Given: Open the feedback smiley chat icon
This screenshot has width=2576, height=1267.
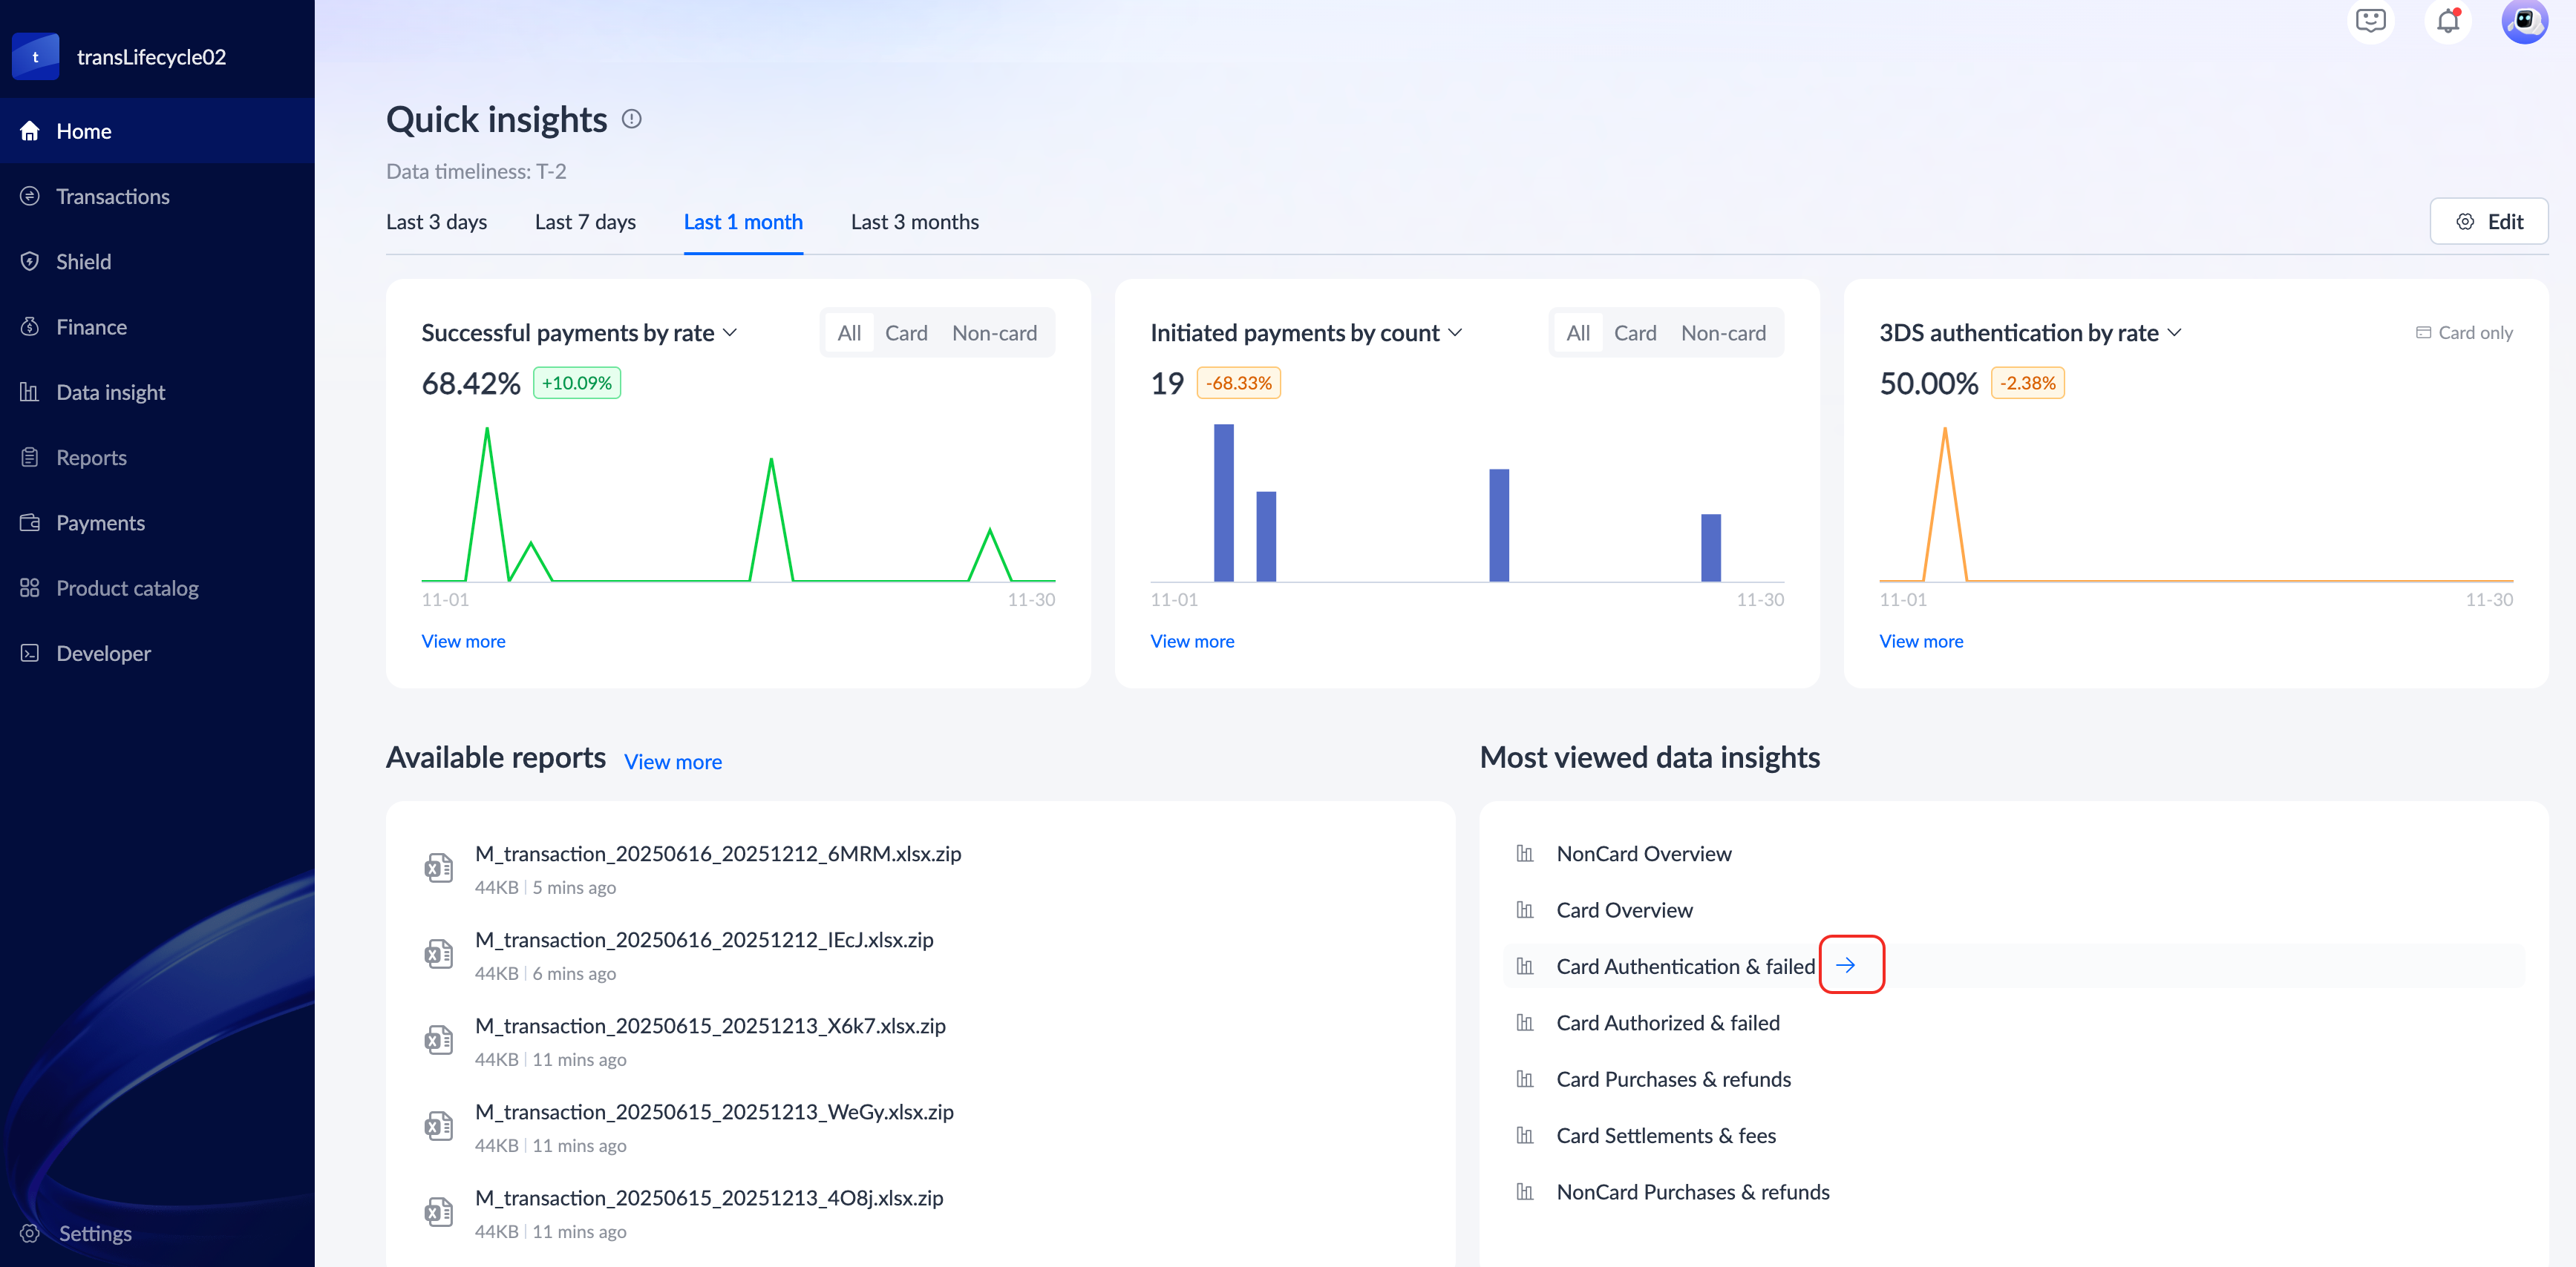Looking at the screenshot, I should [2370, 21].
